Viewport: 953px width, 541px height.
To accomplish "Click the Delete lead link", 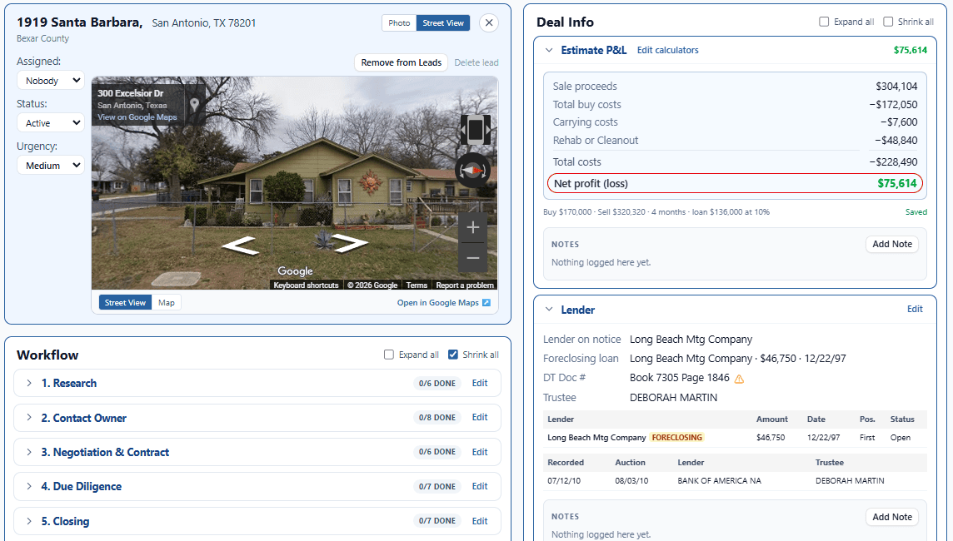I will click(476, 62).
